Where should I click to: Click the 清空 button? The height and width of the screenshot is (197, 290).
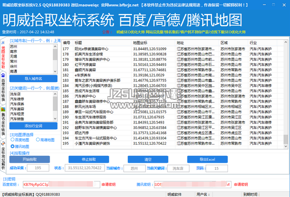pos(148,160)
